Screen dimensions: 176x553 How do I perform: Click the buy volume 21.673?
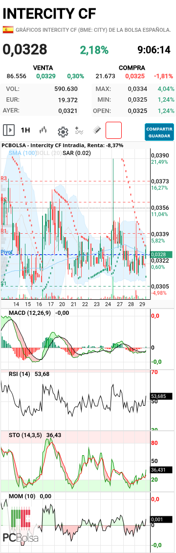point(106,76)
